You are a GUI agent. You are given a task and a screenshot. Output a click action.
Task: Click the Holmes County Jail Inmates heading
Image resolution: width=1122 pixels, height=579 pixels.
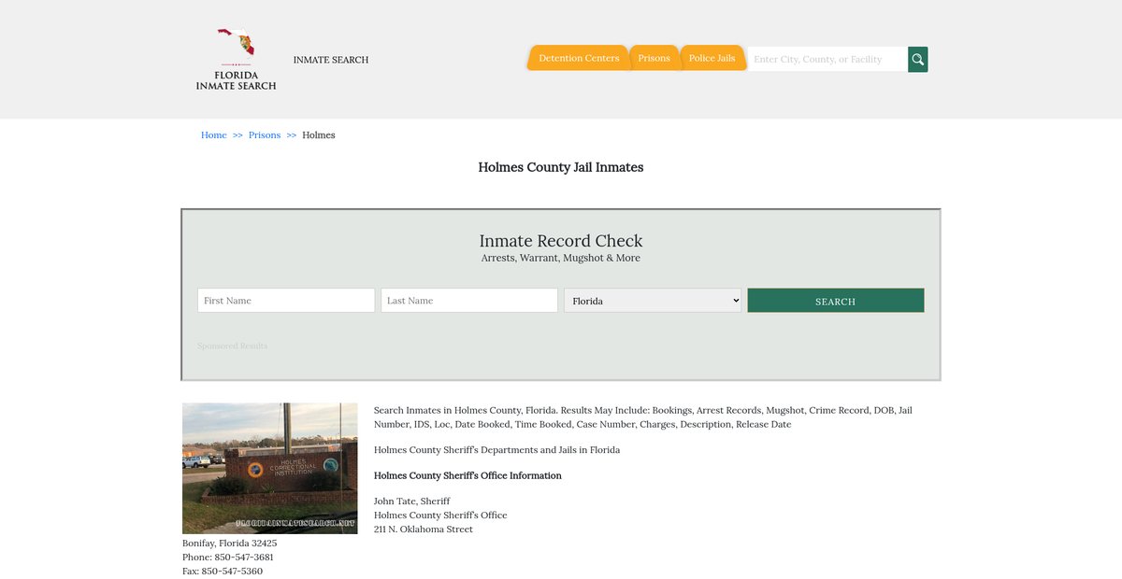coord(561,167)
